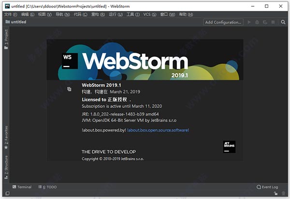Click the open source software link
This screenshot has width=290, height=199.
click(158, 130)
